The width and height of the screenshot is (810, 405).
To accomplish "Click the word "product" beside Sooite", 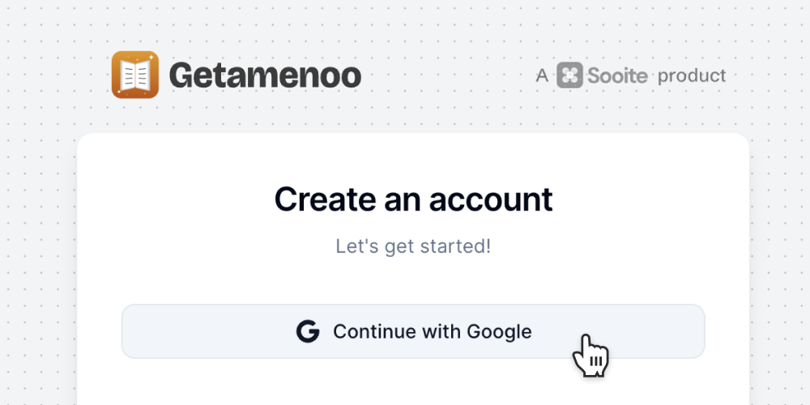I will (x=692, y=76).
